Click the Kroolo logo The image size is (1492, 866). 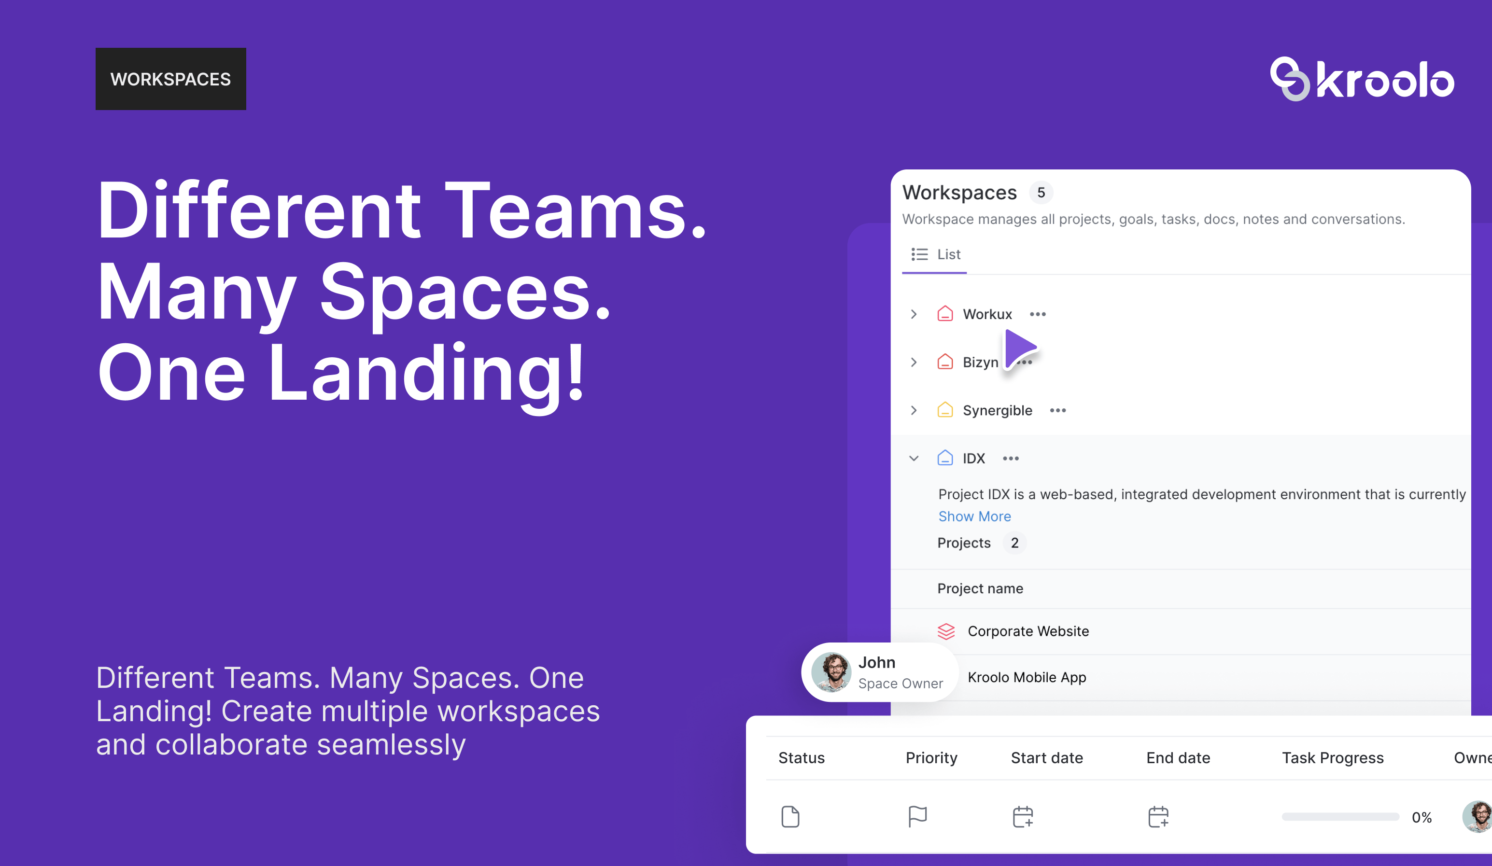coord(1362,79)
